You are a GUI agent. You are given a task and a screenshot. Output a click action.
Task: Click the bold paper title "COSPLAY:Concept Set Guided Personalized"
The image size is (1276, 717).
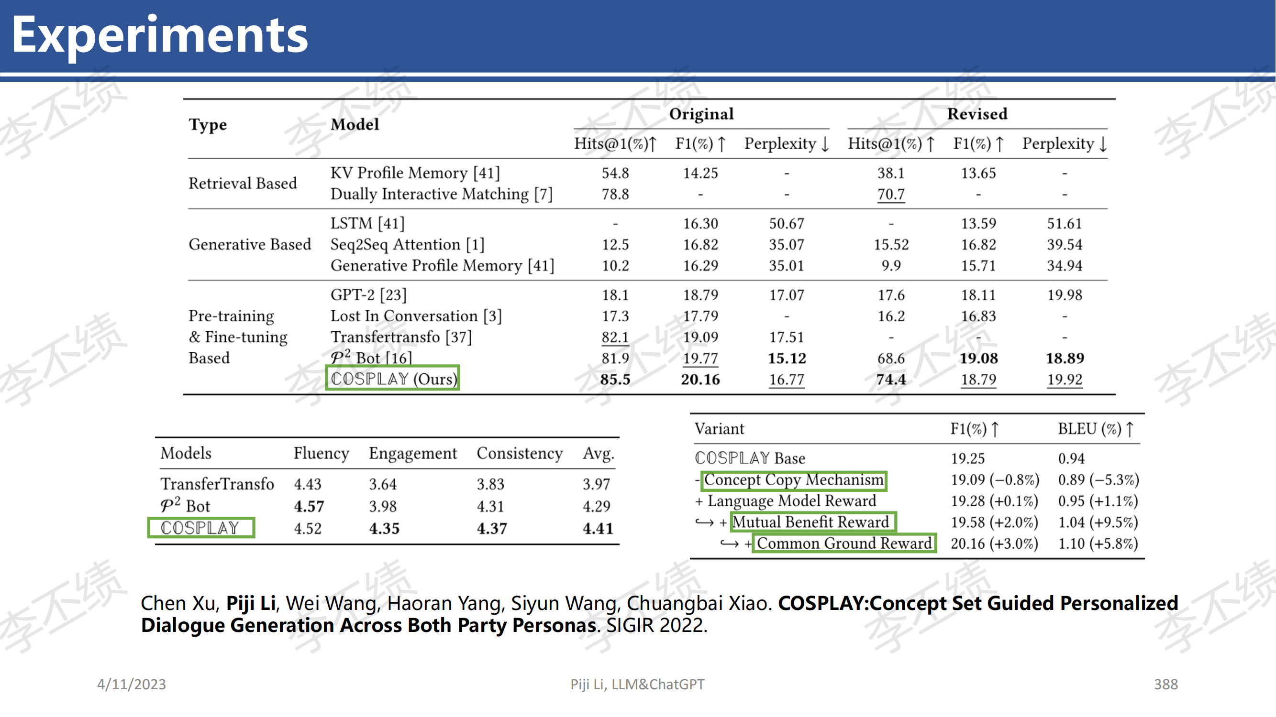tap(978, 603)
